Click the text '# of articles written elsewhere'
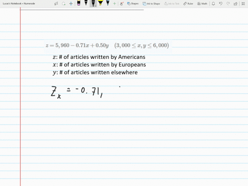Image resolution: width=248 pixels, height=186 pixels. 99,72
